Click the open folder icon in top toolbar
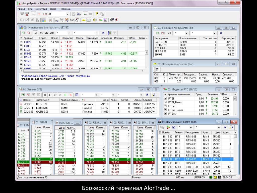257x193 pixels. [x=79, y=14]
